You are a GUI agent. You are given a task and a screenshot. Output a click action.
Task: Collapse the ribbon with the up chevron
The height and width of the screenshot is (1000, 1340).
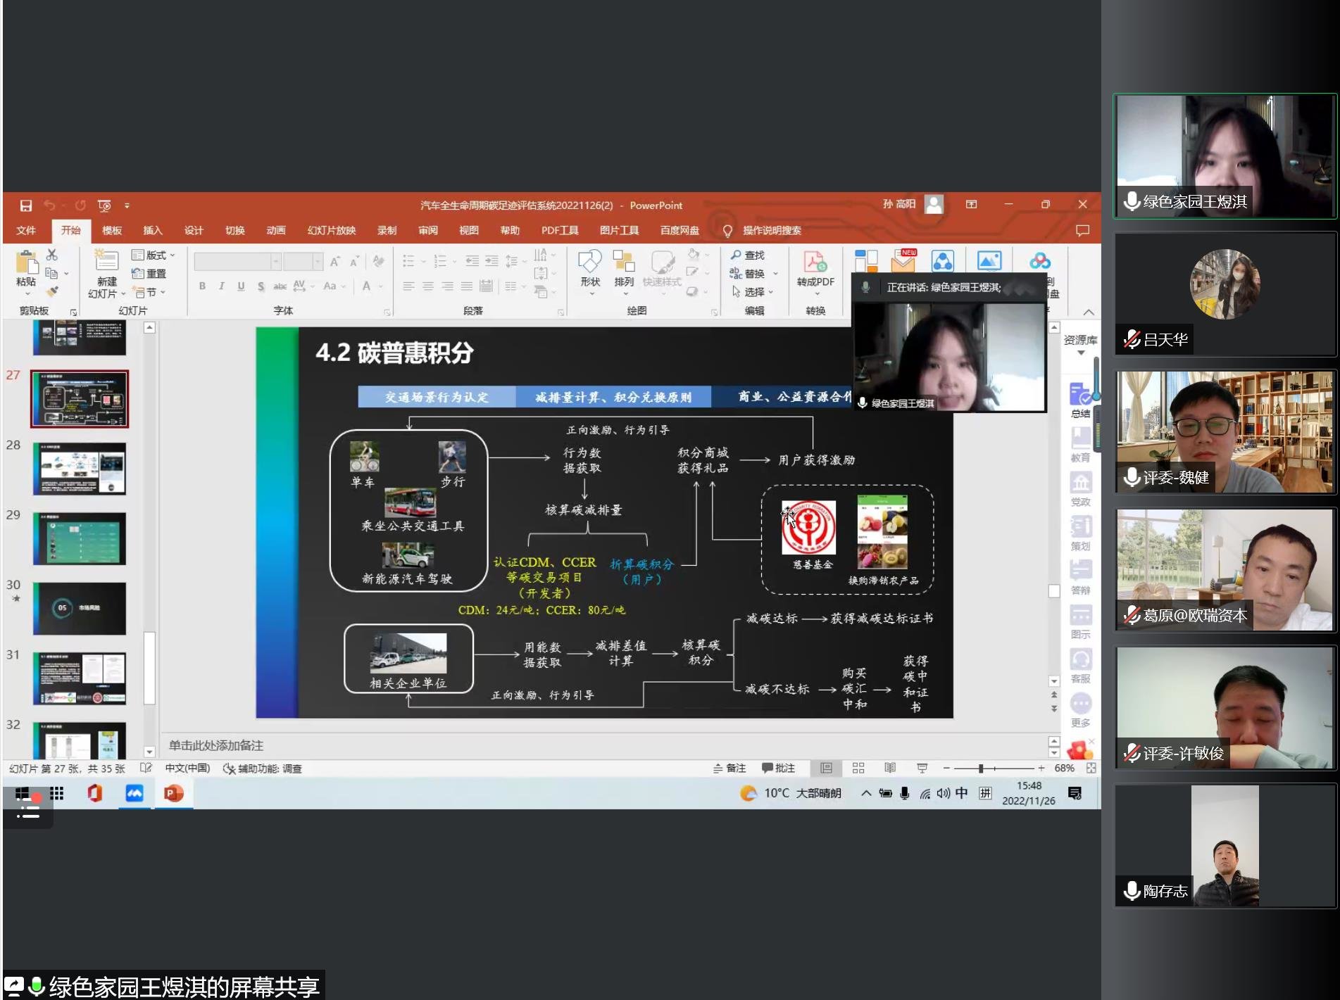(1089, 312)
